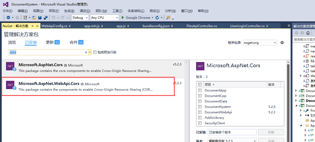Click the Save floppy disk icon
The height and width of the screenshot is (142, 315).
click(x=40, y=18)
